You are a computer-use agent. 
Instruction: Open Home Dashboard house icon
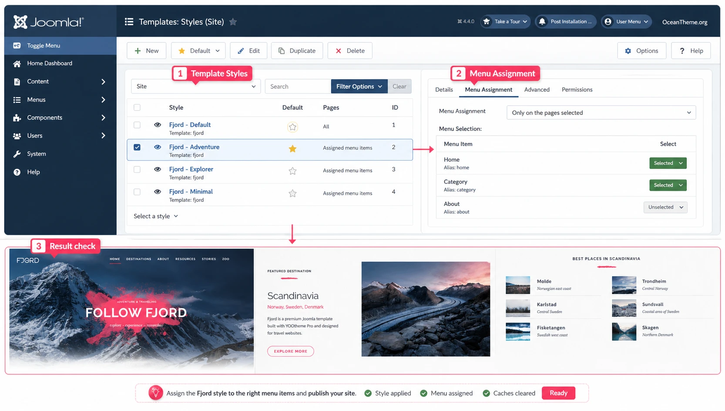pos(17,64)
